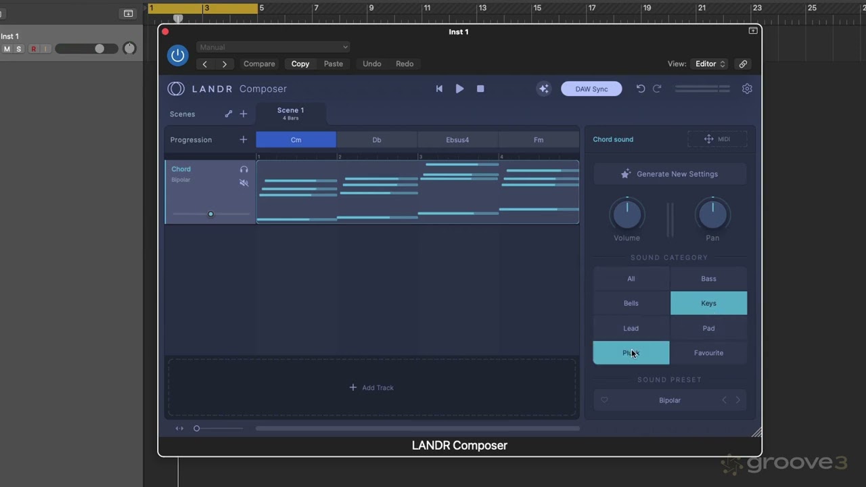This screenshot has height=487, width=866.
Task: Go to previous preset arrow
Action: pyautogui.click(x=205, y=64)
